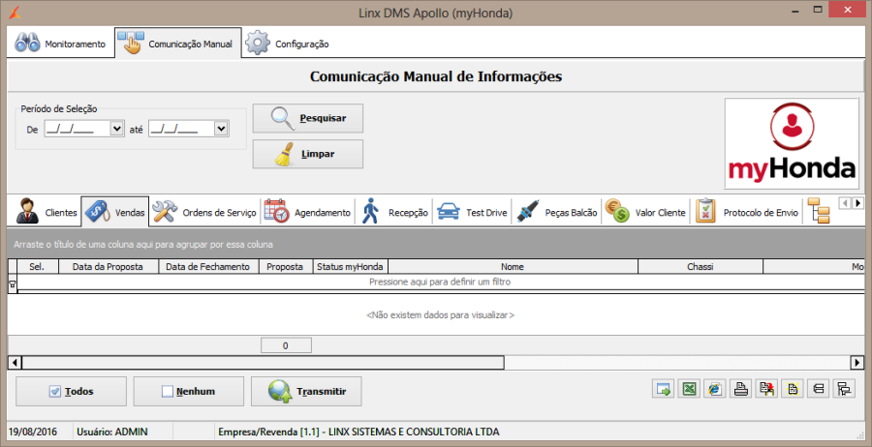Image resolution: width=872 pixels, height=447 pixels.
Task: Export grid to HTML Internet Explorer icon
Action: pos(715,389)
